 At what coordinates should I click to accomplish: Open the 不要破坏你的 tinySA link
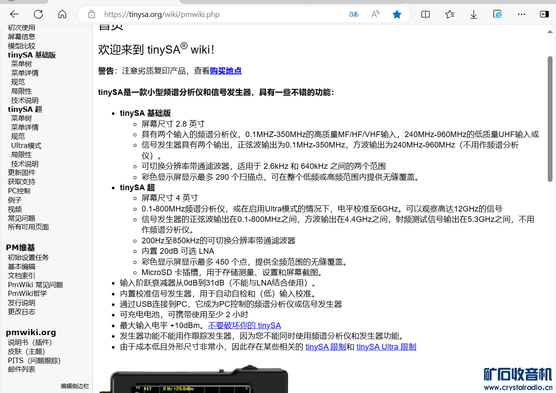coord(244,326)
